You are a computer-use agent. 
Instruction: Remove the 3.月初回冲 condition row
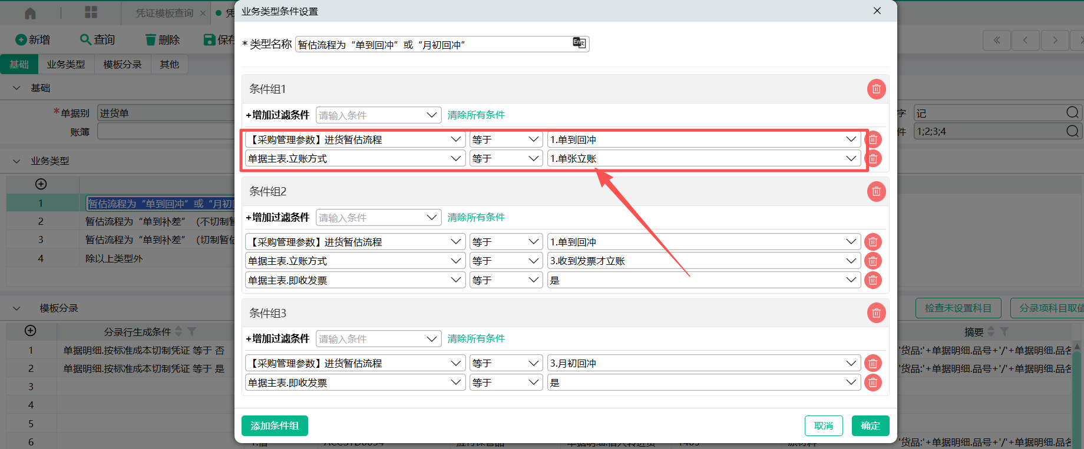point(873,363)
